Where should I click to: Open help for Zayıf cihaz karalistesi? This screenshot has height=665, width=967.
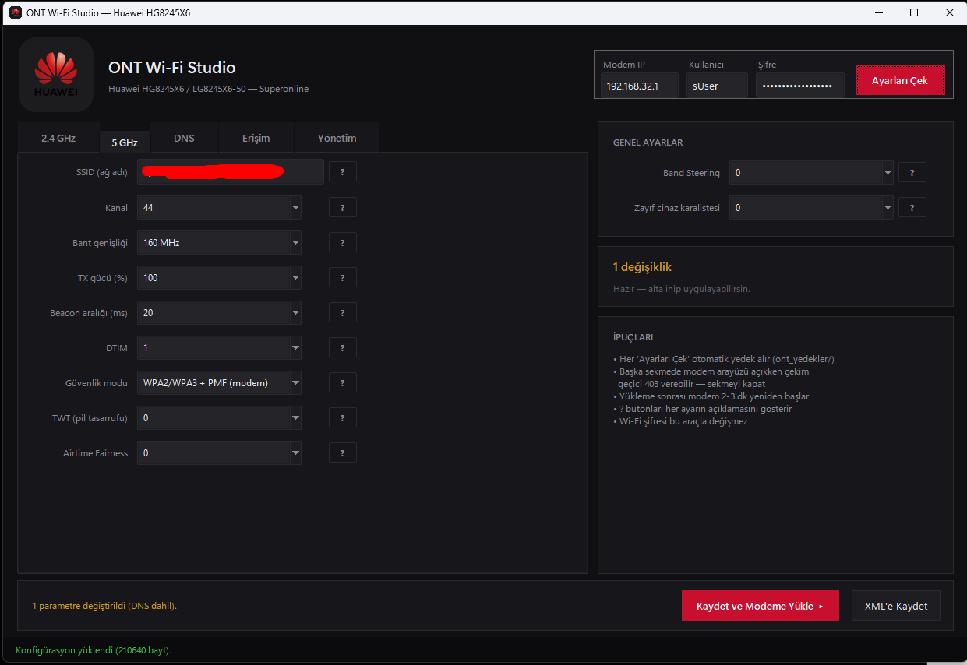pos(912,207)
